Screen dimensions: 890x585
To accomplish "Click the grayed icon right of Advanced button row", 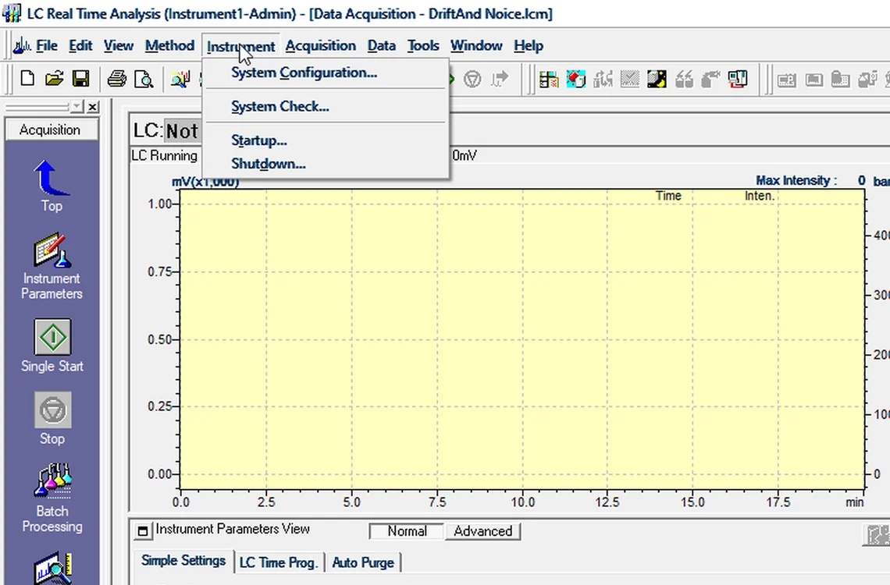I will (877, 534).
